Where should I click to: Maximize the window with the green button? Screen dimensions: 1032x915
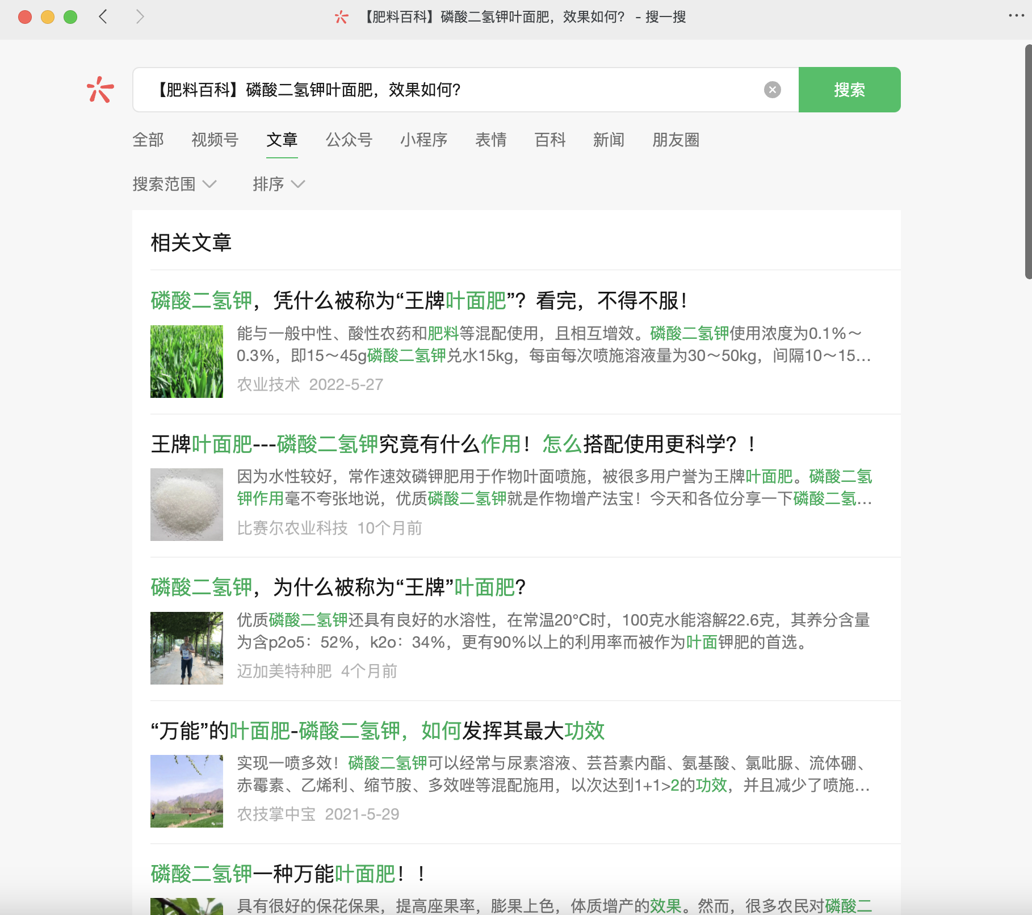tap(70, 17)
